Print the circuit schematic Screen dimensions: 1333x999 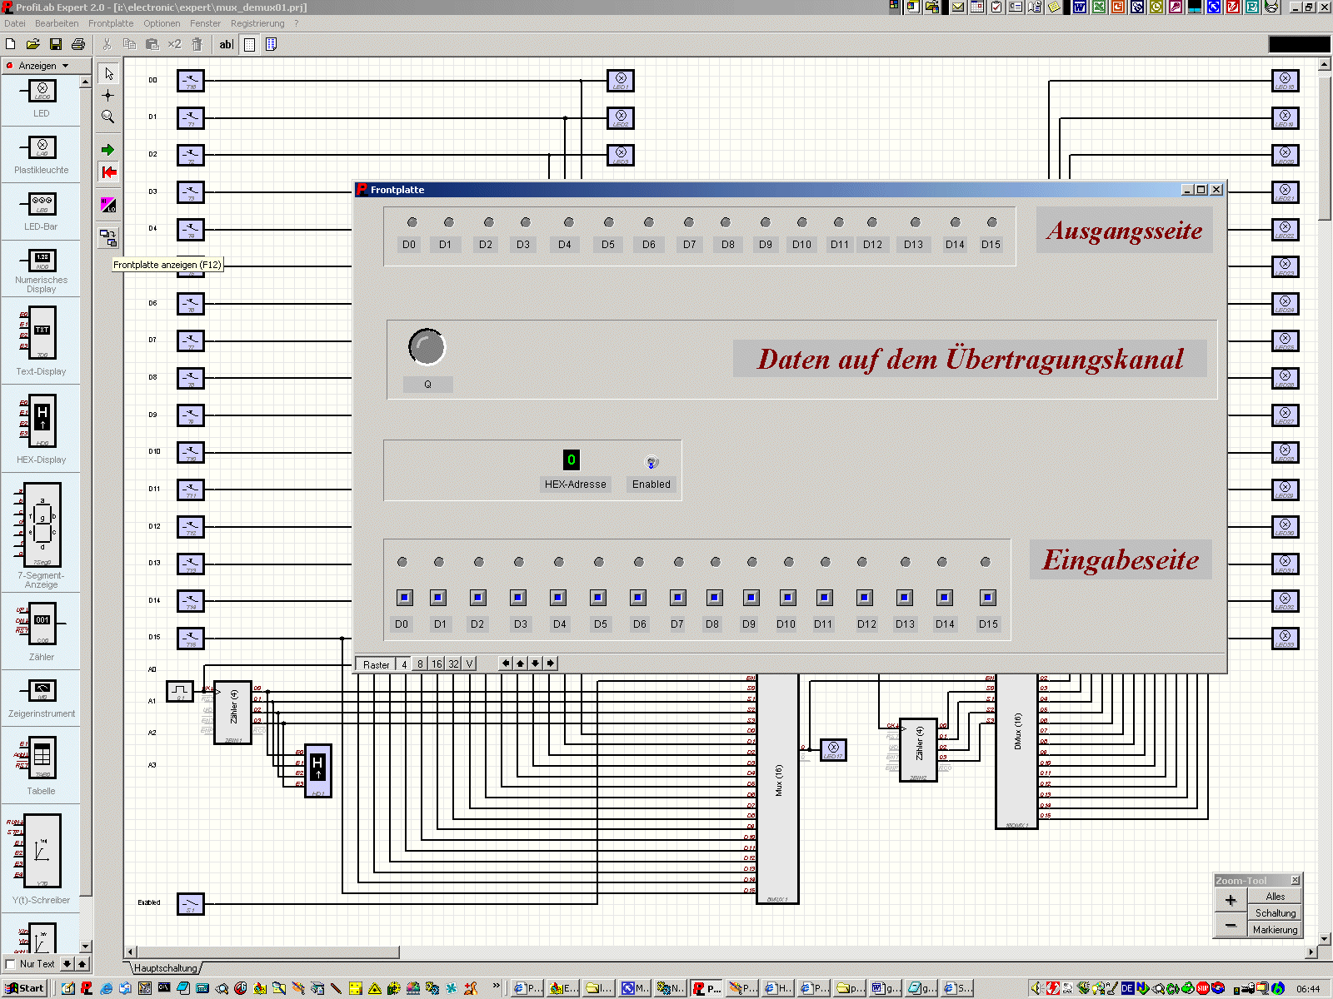pyautogui.click(x=78, y=44)
